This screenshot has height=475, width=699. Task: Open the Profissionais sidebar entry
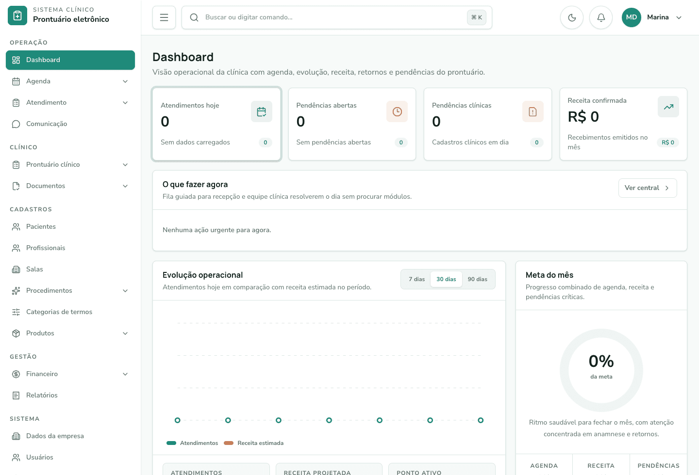point(70,248)
